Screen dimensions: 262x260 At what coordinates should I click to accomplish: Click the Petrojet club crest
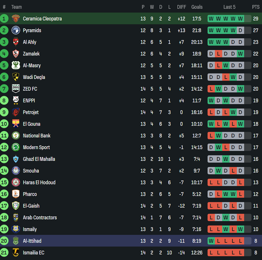point(16,112)
